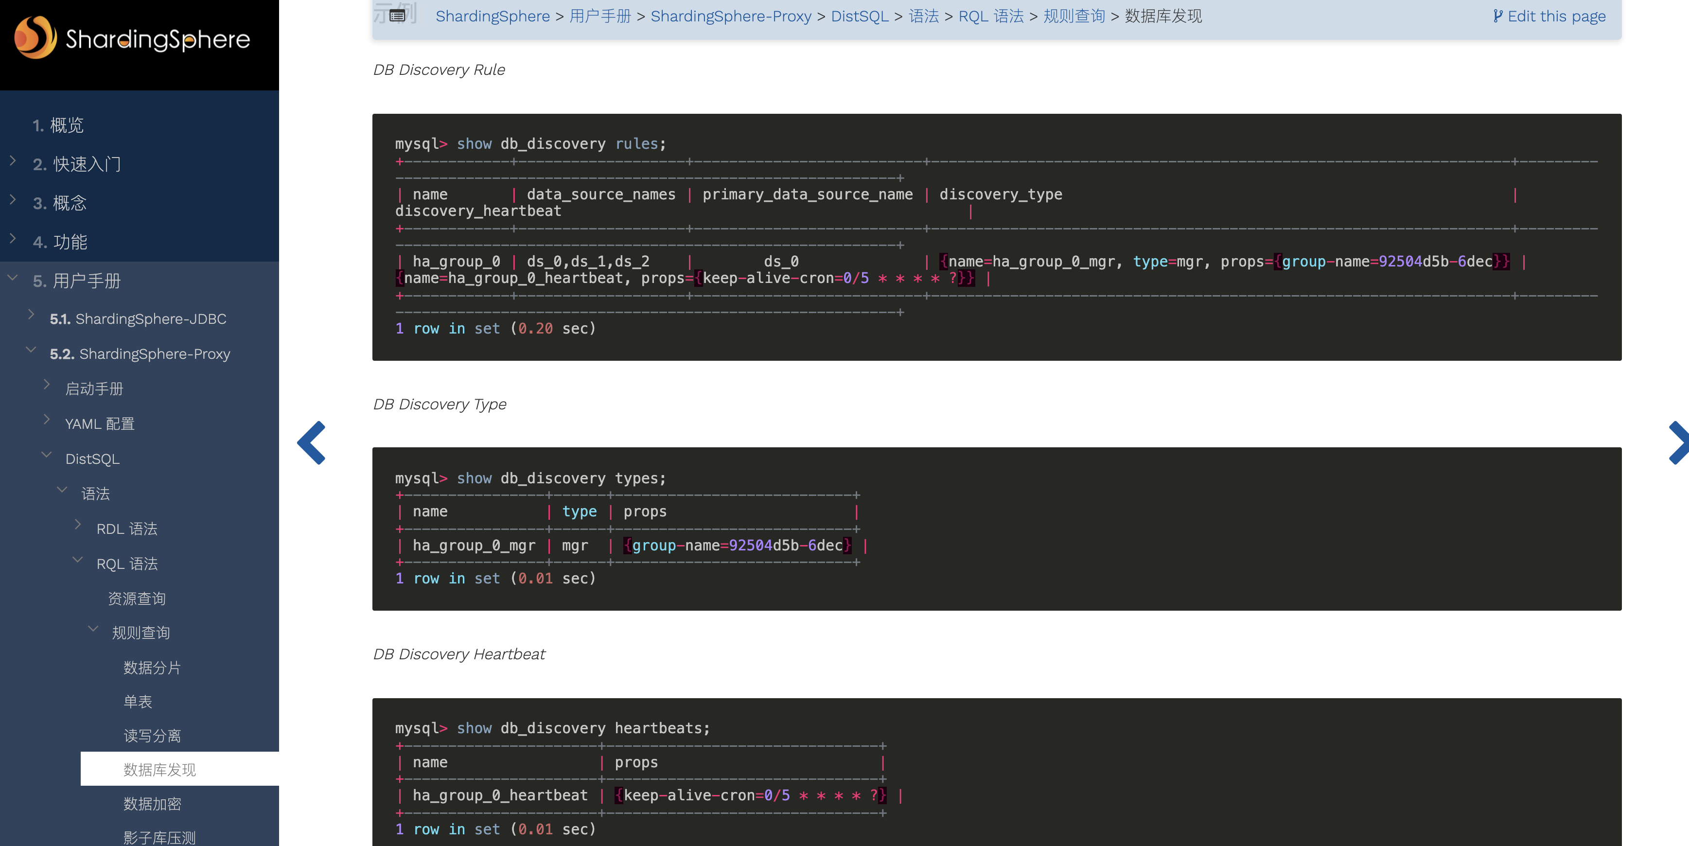Open 读写分离 in sidebar

pos(152,736)
